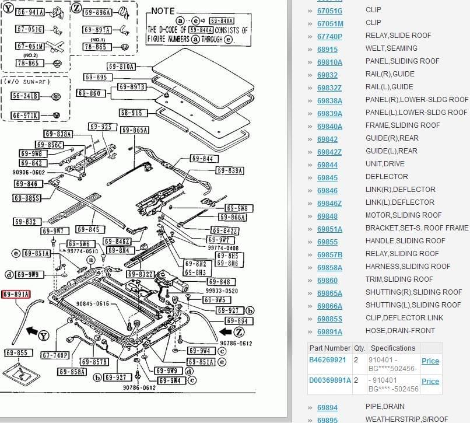Open part link 69857B relay

(x=329, y=255)
